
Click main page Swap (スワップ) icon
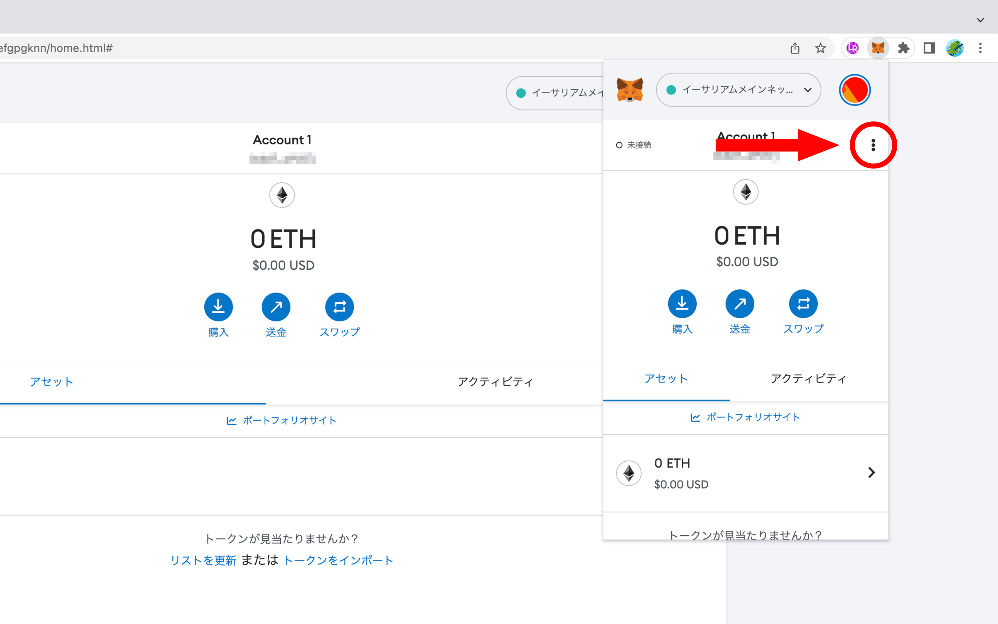(x=339, y=307)
